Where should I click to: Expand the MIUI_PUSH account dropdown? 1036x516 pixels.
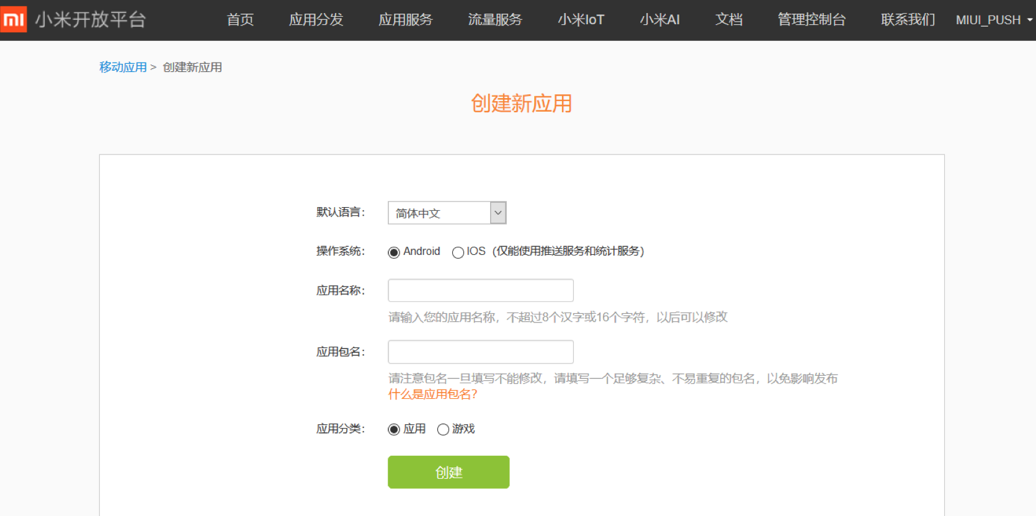click(994, 20)
